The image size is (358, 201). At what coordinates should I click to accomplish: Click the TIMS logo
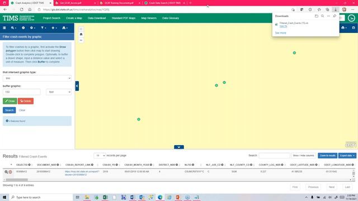click(x=18, y=18)
